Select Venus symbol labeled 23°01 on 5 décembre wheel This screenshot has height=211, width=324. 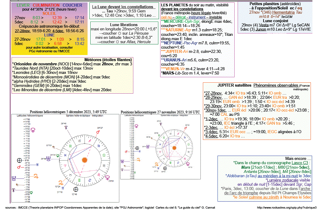(x=107, y=178)
